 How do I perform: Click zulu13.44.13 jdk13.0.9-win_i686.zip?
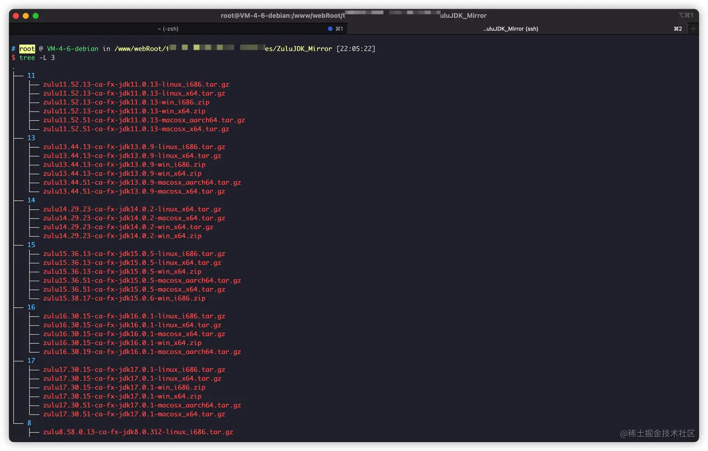124,164
